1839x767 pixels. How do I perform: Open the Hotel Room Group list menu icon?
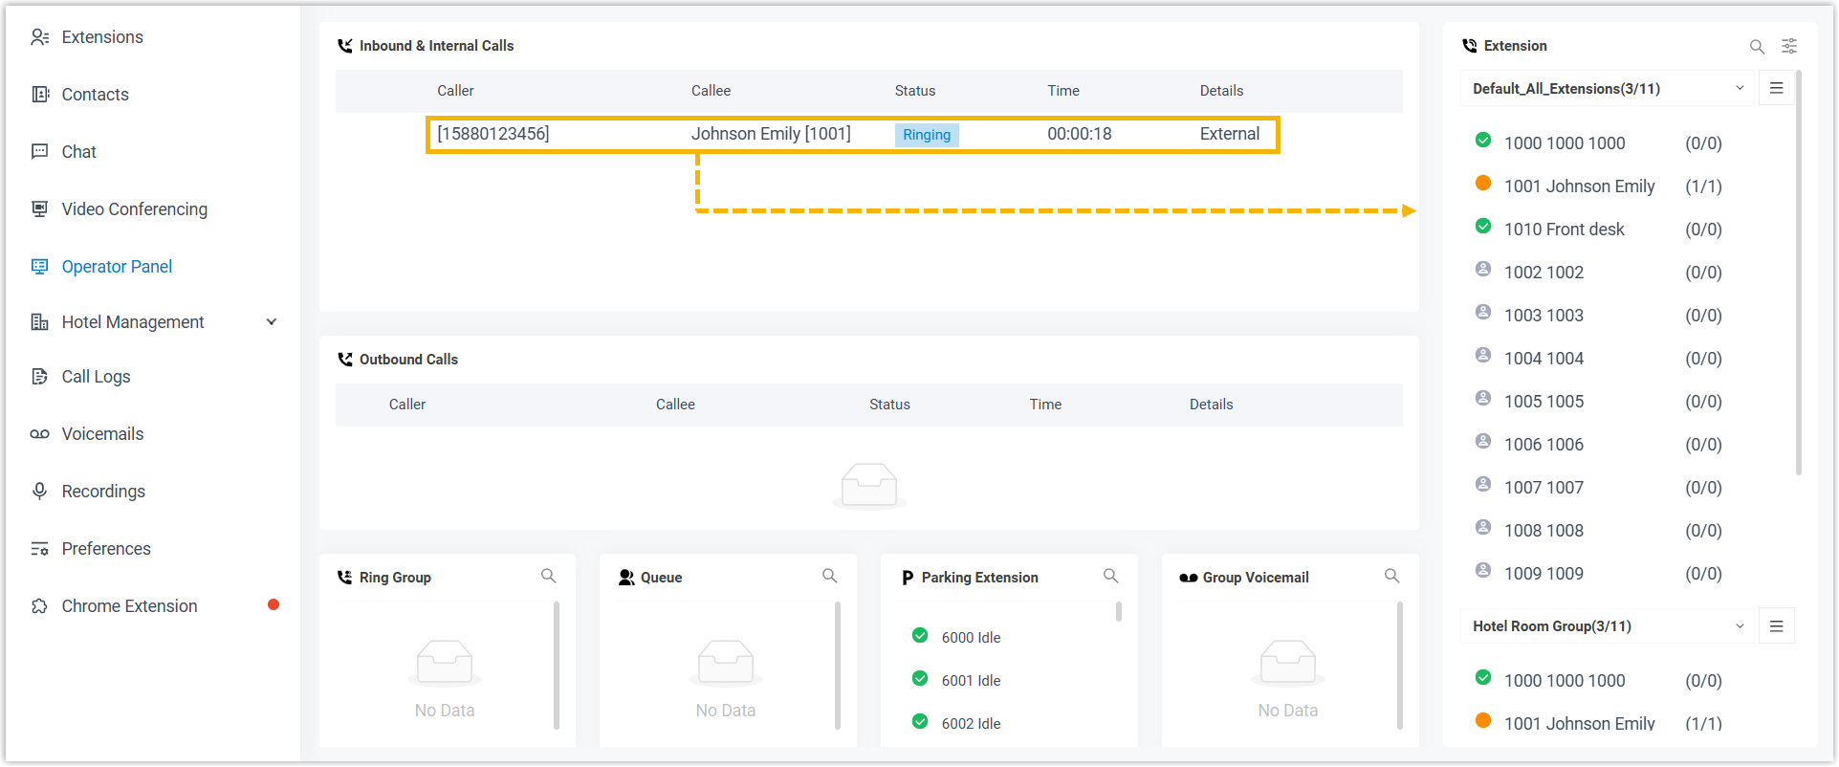click(x=1777, y=626)
